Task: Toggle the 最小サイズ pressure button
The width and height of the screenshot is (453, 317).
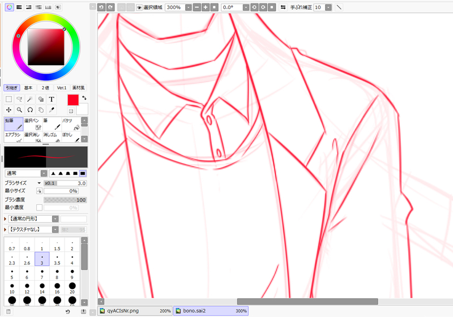Action: (x=39, y=191)
